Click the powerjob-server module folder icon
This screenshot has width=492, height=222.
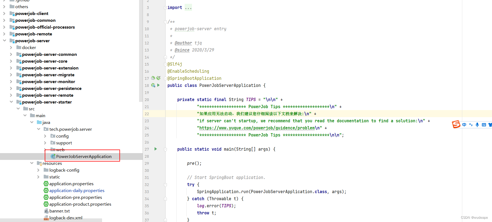12,41
